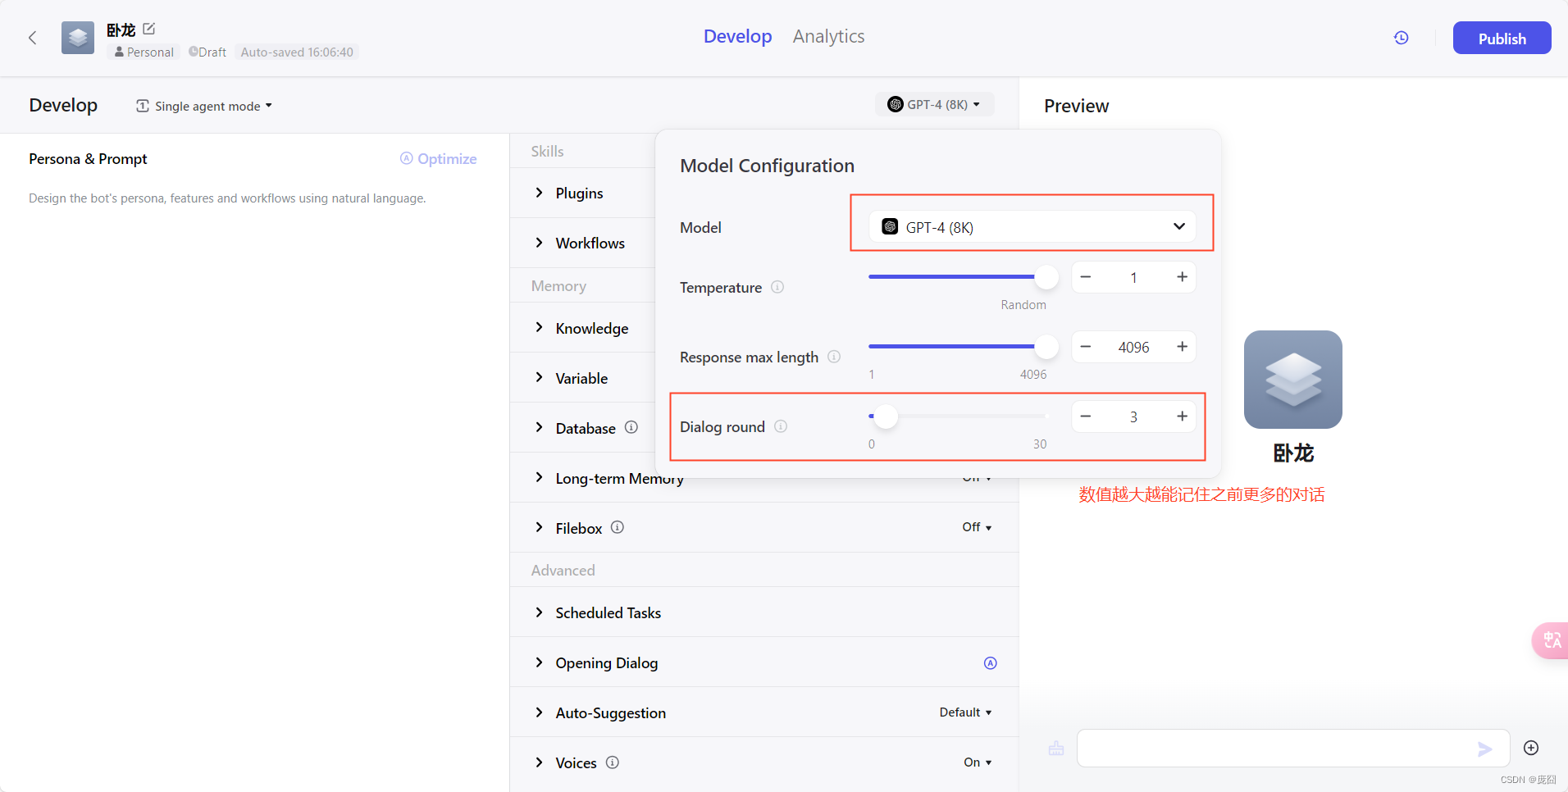Click the Auto-saved 16:06:40 label
Screen dimensions: 1568x792
point(297,52)
